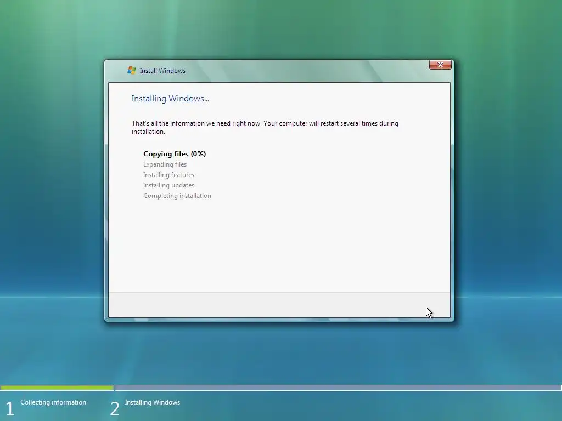Click the Expanding files step
562x421 pixels.
(x=165, y=164)
